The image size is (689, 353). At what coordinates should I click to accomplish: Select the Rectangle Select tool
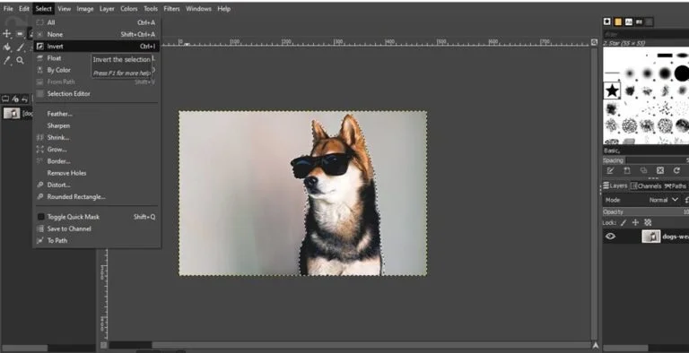click(x=20, y=34)
